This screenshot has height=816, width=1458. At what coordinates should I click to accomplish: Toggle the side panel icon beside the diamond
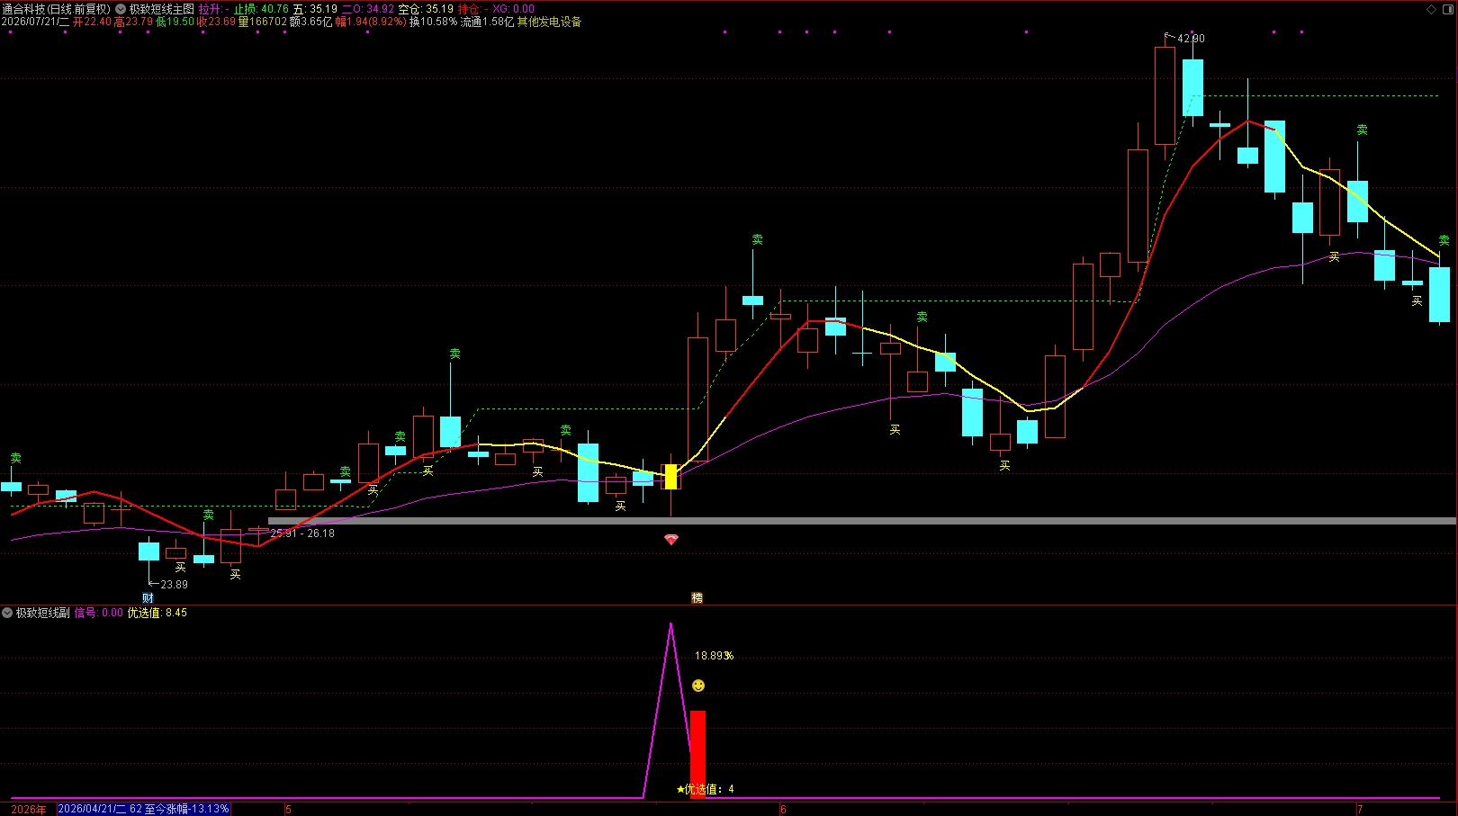pyautogui.click(x=1447, y=9)
